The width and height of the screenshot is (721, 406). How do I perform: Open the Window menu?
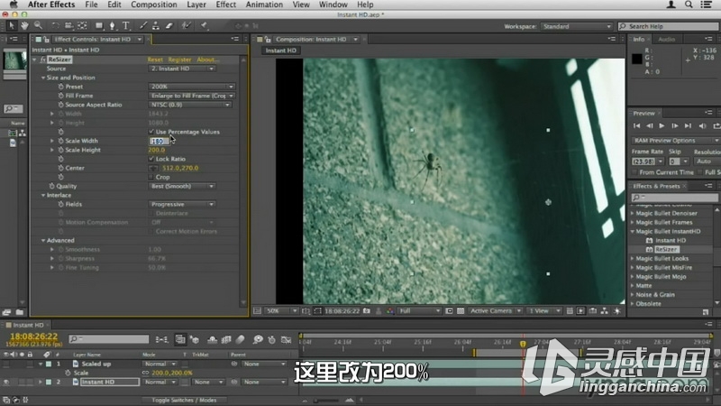point(333,5)
